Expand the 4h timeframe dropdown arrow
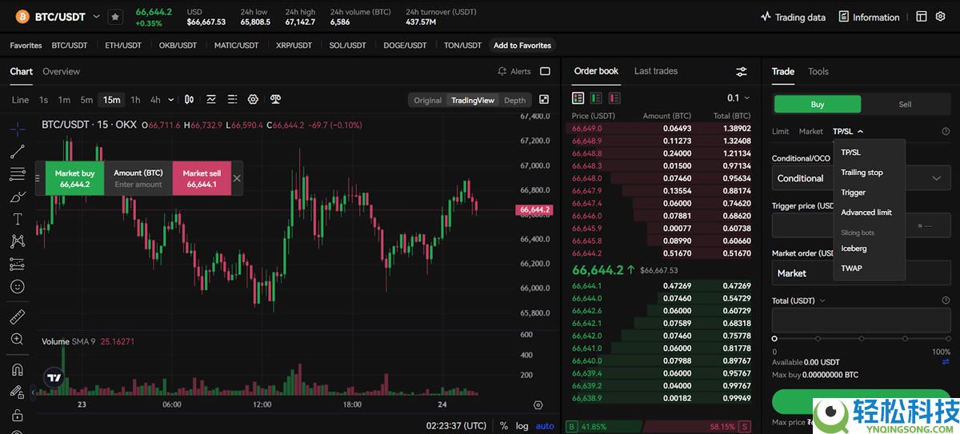The height and width of the screenshot is (434, 960). (171, 101)
